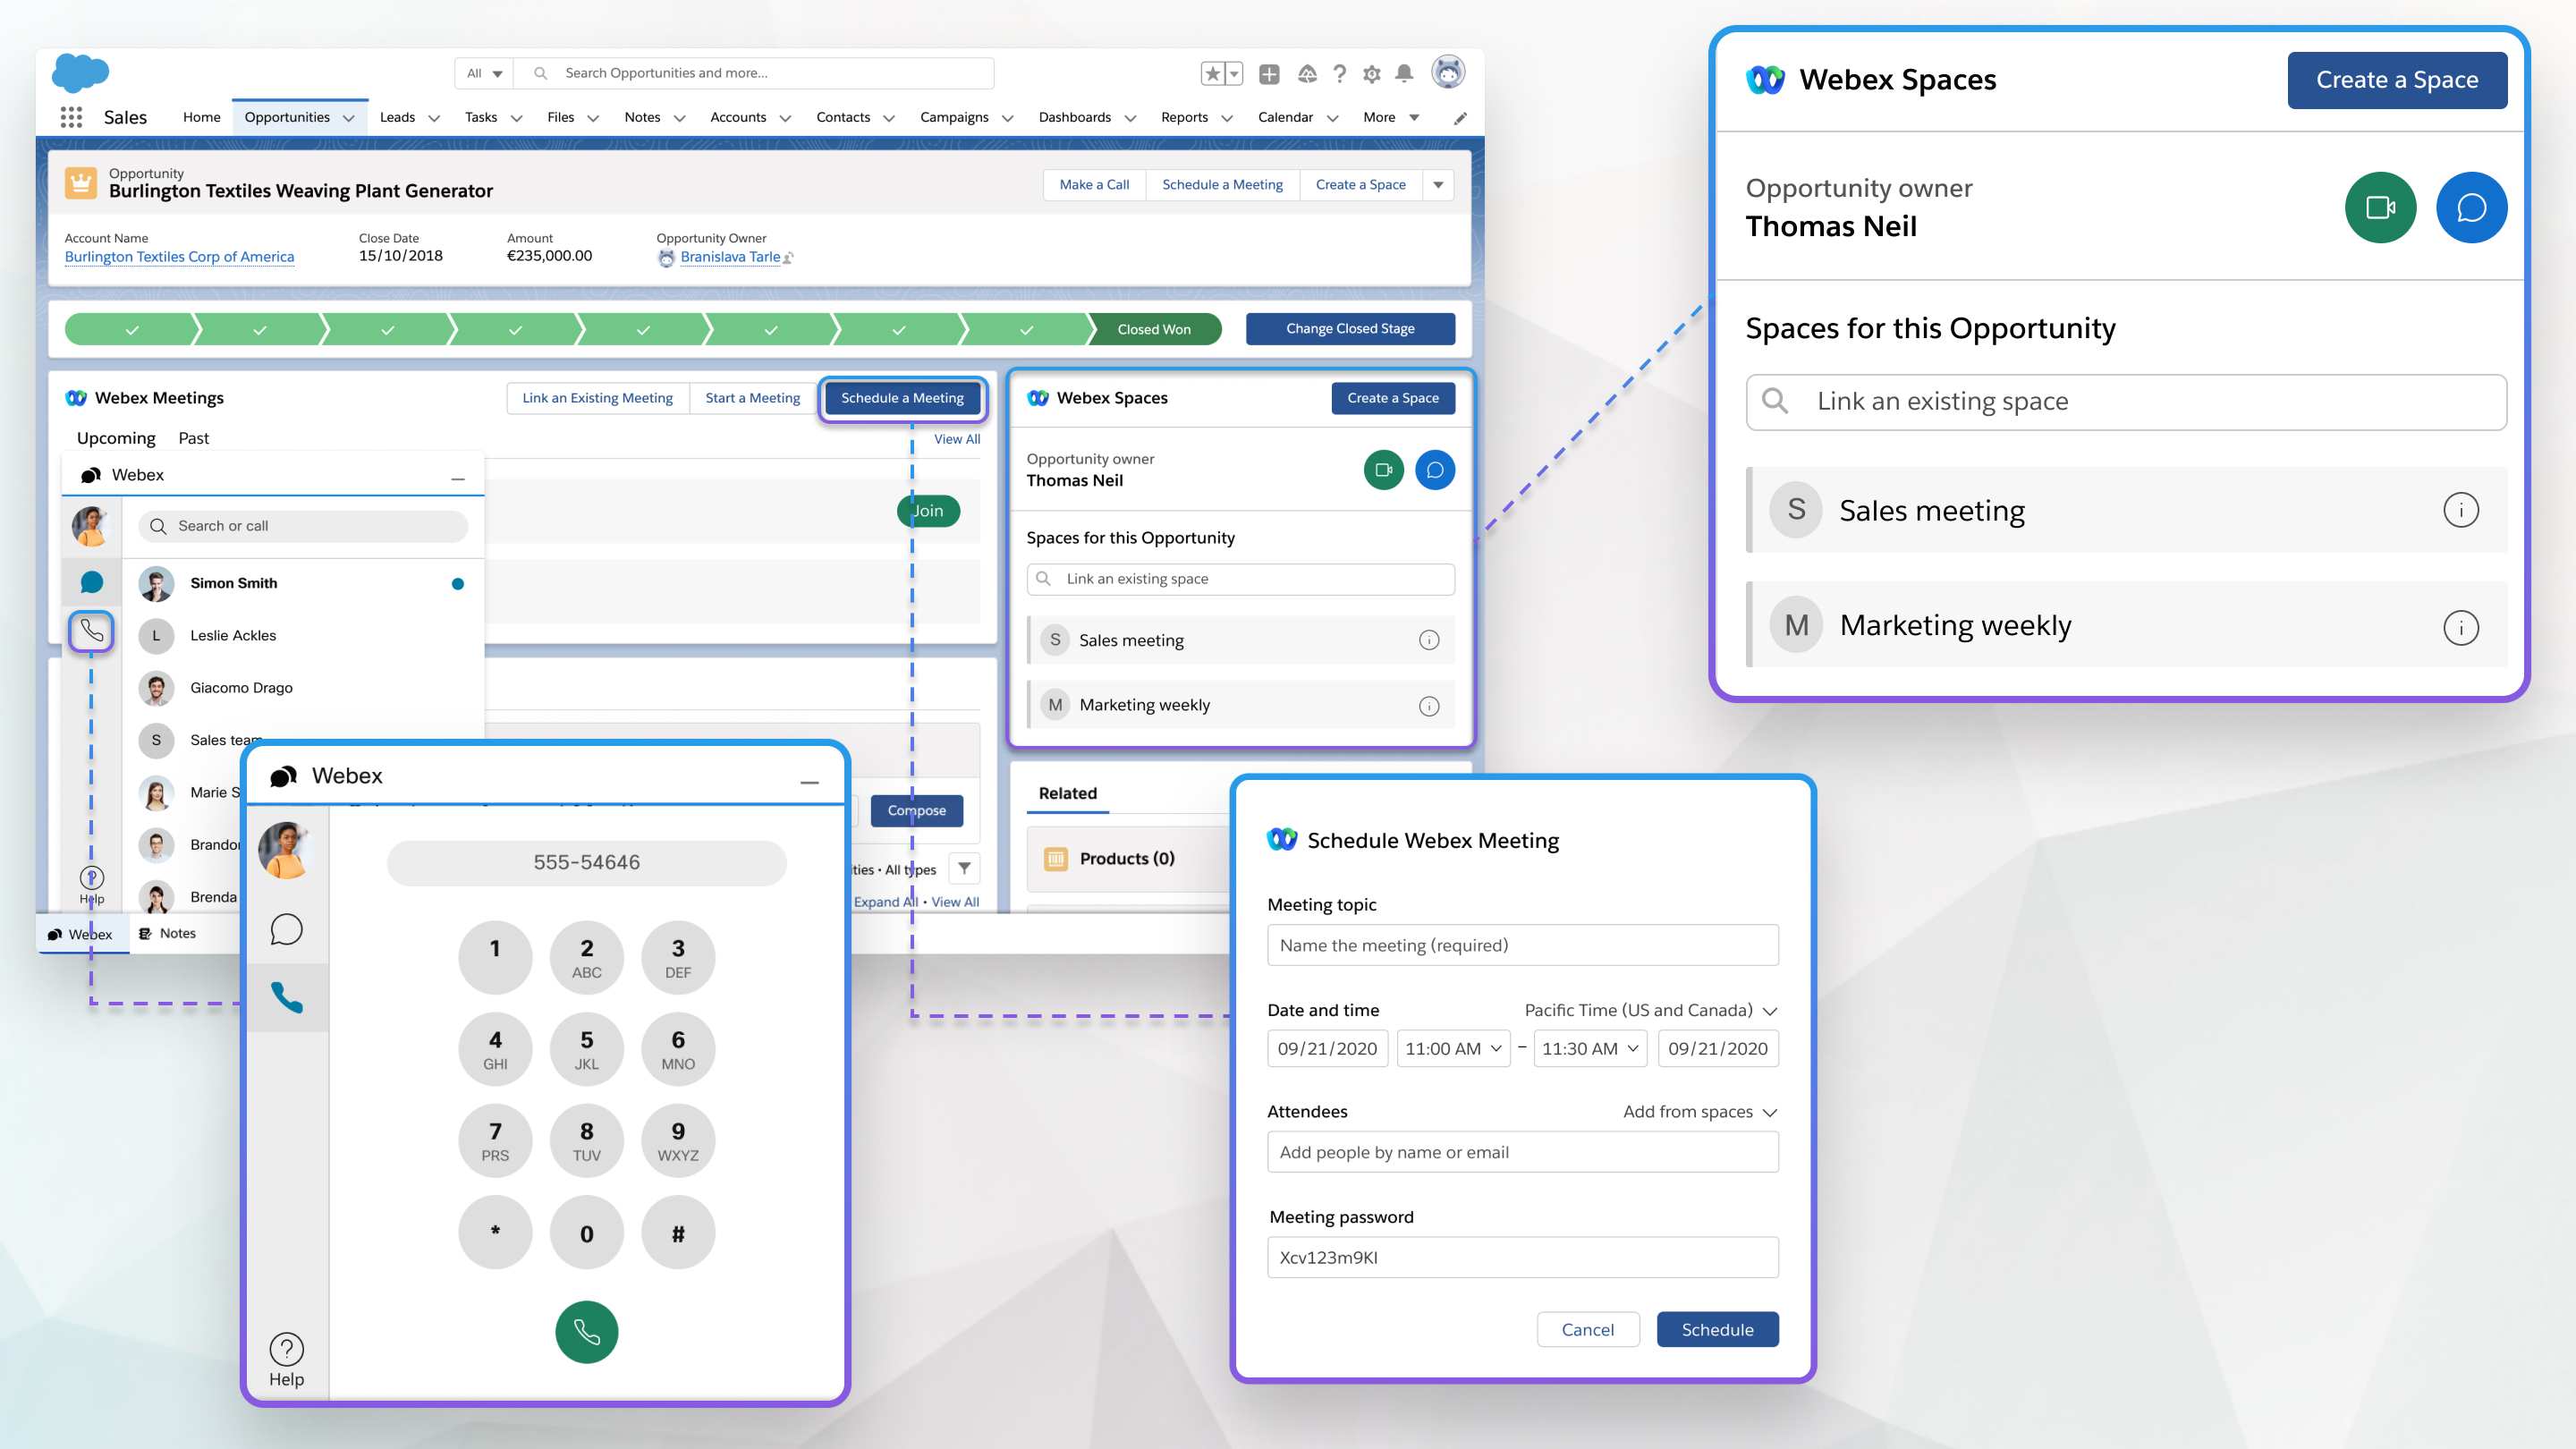Click Change Closed Stage button
The width and height of the screenshot is (2576, 1449).
[1350, 329]
